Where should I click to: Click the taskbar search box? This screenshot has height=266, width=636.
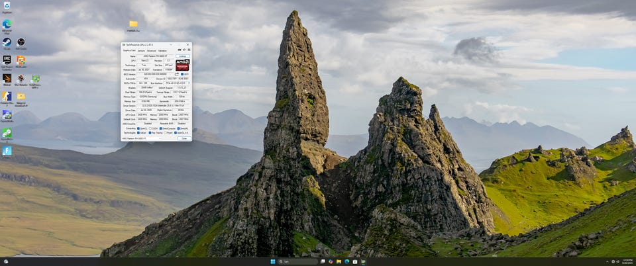coord(298,261)
